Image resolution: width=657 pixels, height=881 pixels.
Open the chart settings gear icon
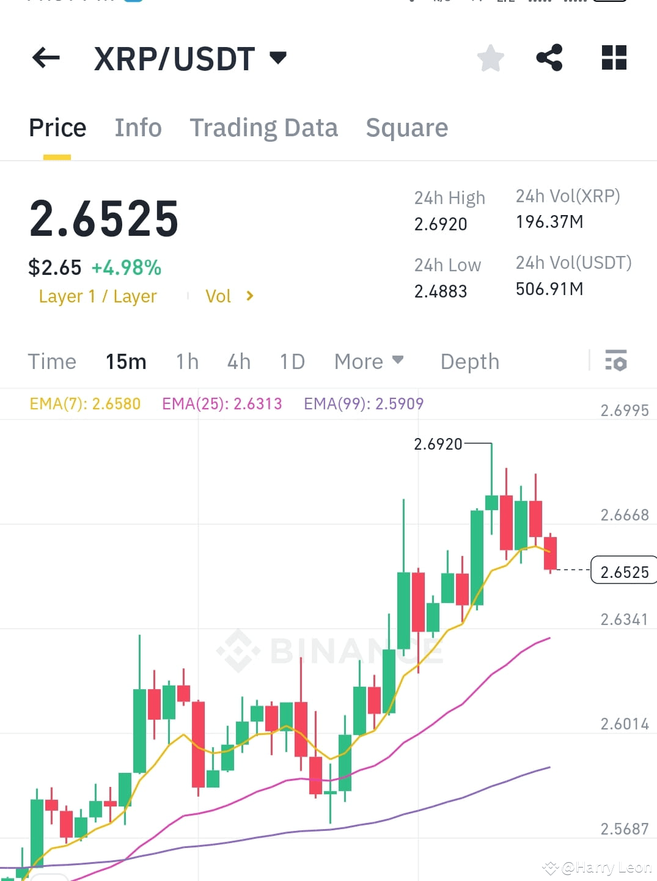coord(617,362)
